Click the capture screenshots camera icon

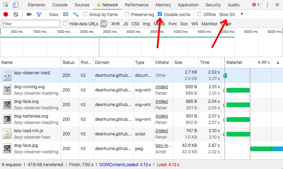click(29, 14)
